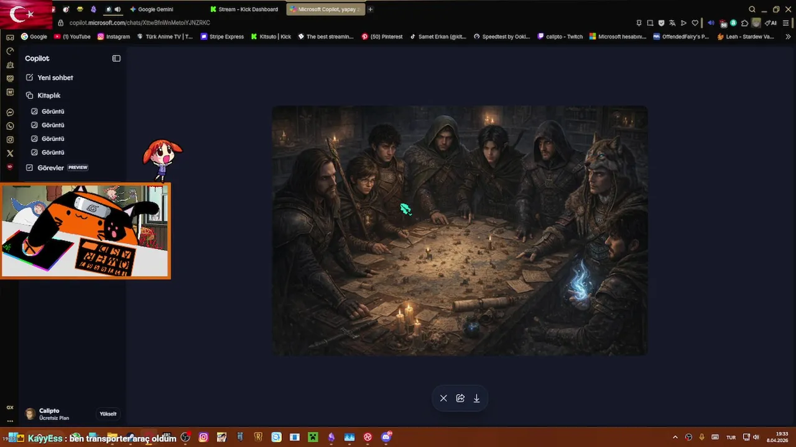The height and width of the screenshot is (447, 796).
Task: Open Discord icon in taskbar
Action: pos(386,437)
